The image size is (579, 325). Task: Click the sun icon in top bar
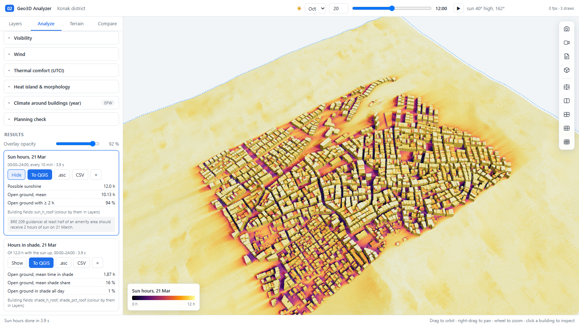point(299,8)
